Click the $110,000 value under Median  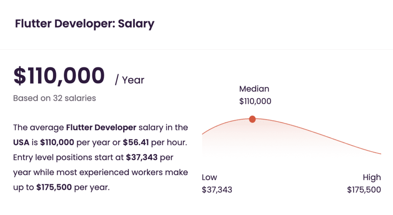pos(255,101)
